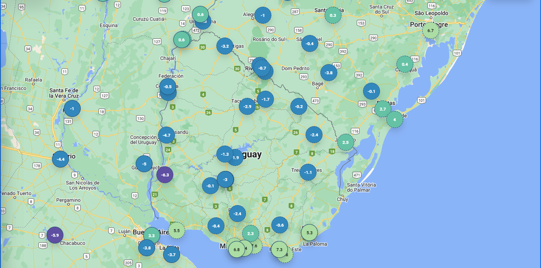Viewport: 541px width, 268px height.
Task: Click the -1.7 temperature marker
Action: (x=265, y=99)
